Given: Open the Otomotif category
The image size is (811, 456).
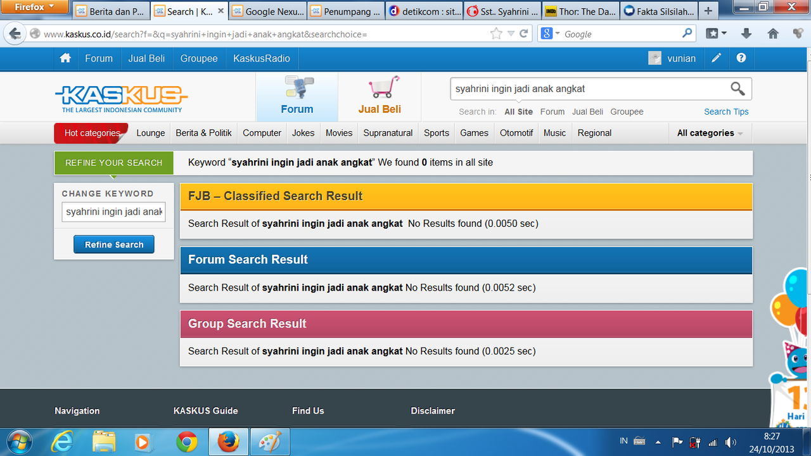Looking at the screenshot, I should [x=516, y=133].
